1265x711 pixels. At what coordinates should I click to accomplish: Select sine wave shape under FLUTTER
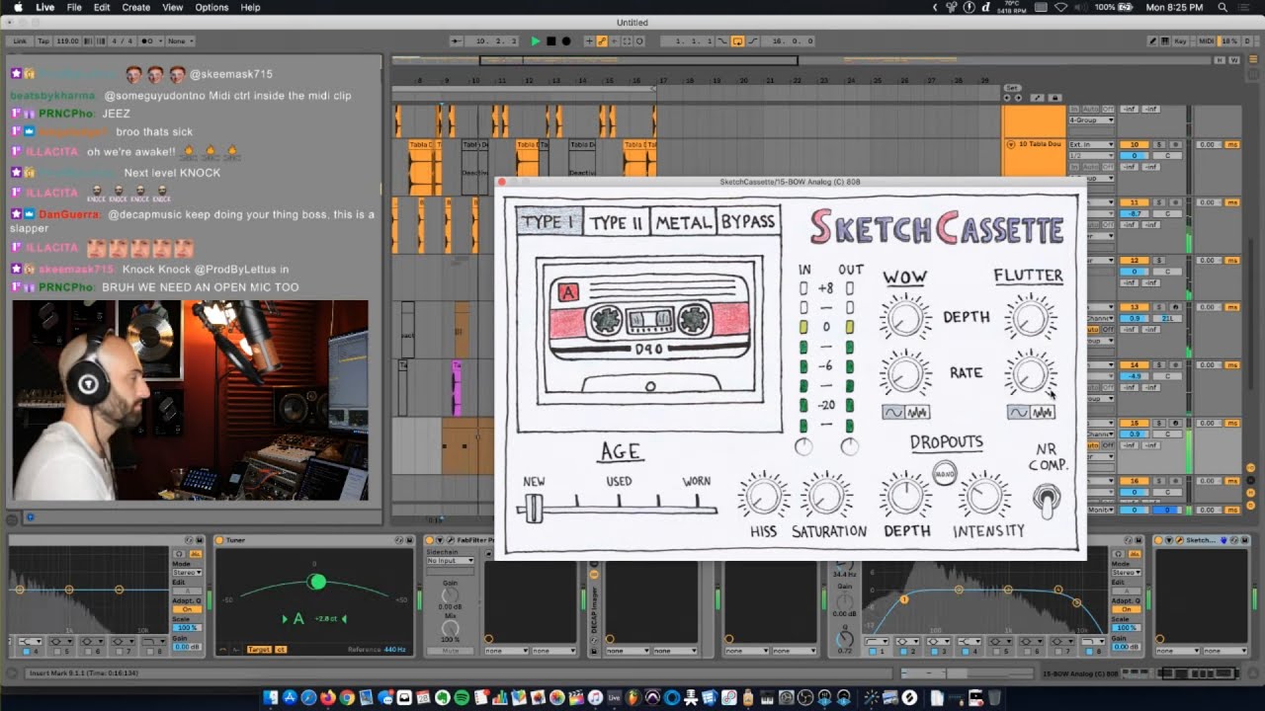pos(1018,413)
